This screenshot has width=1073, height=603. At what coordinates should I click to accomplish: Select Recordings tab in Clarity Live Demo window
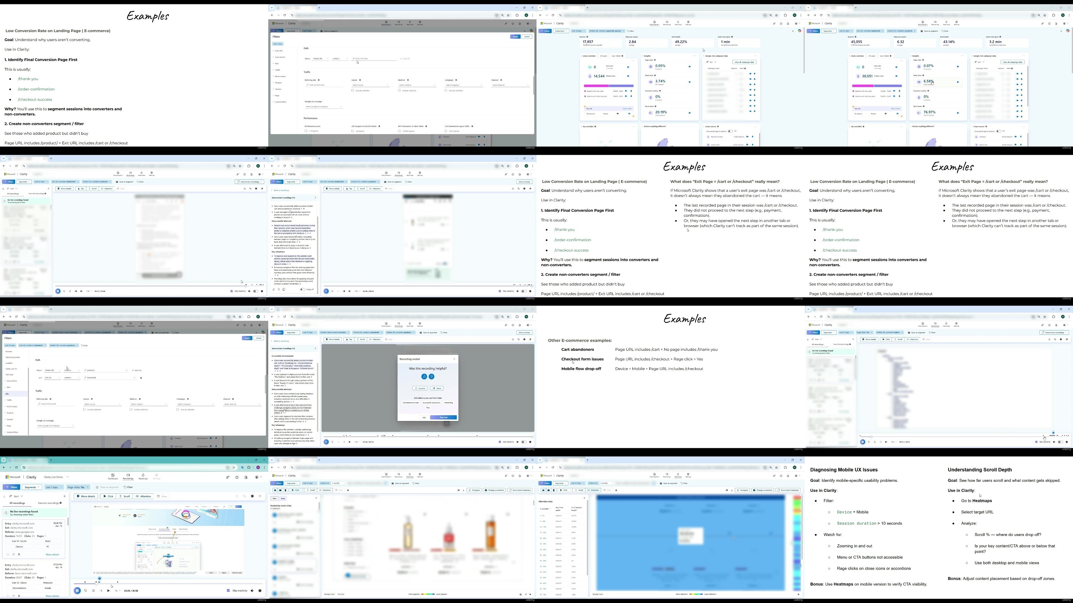click(128, 476)
